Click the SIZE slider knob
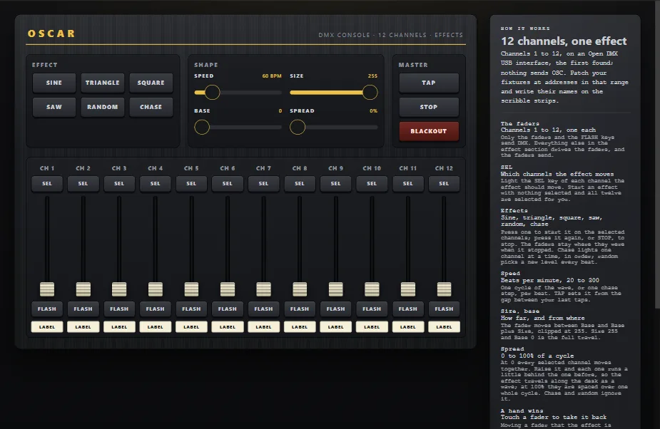 pyautogui.click(x=370, y=92)
